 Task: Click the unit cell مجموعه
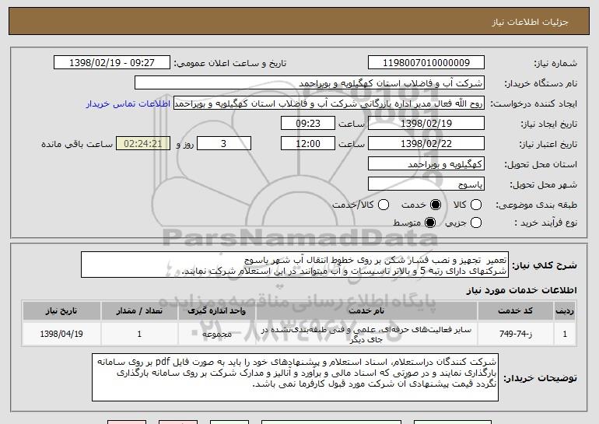[216, 334]
